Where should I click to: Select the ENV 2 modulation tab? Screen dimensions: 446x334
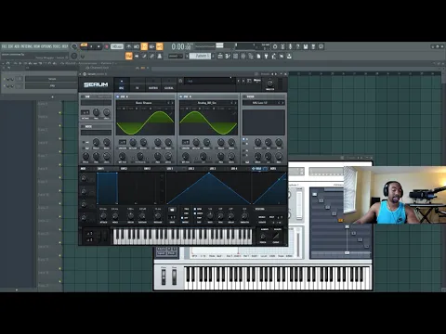pos(124,169)
